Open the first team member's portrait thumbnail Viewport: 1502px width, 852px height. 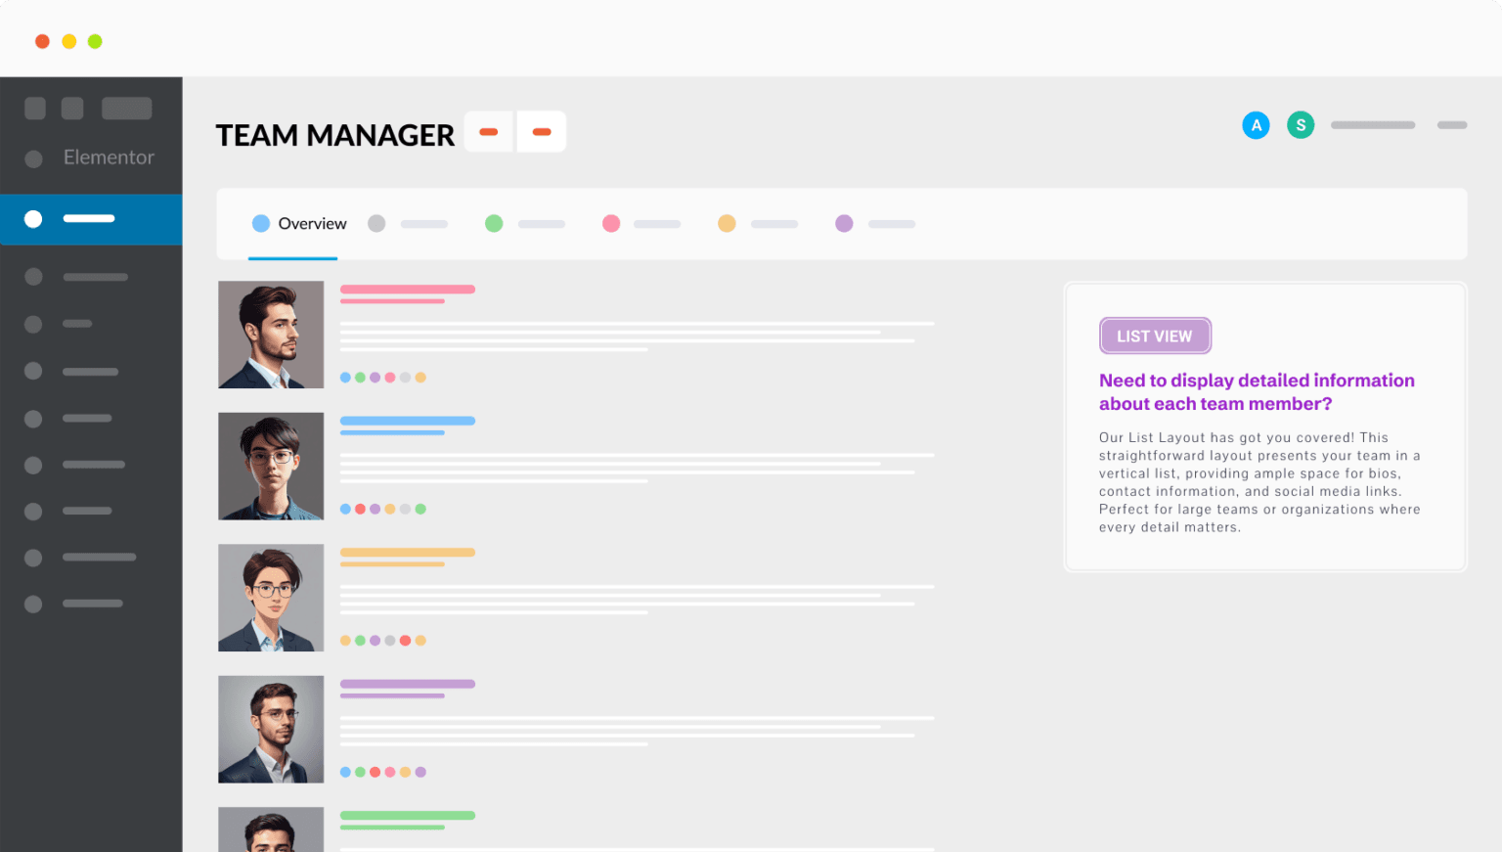pyautogui.click(x=271, y=335)
